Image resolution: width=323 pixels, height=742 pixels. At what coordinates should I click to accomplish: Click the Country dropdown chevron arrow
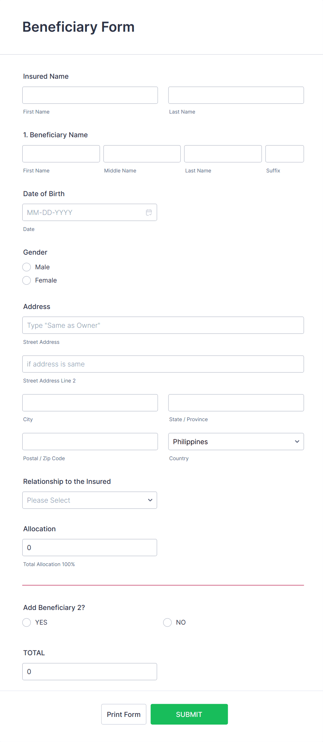click(x=297, y=441)
